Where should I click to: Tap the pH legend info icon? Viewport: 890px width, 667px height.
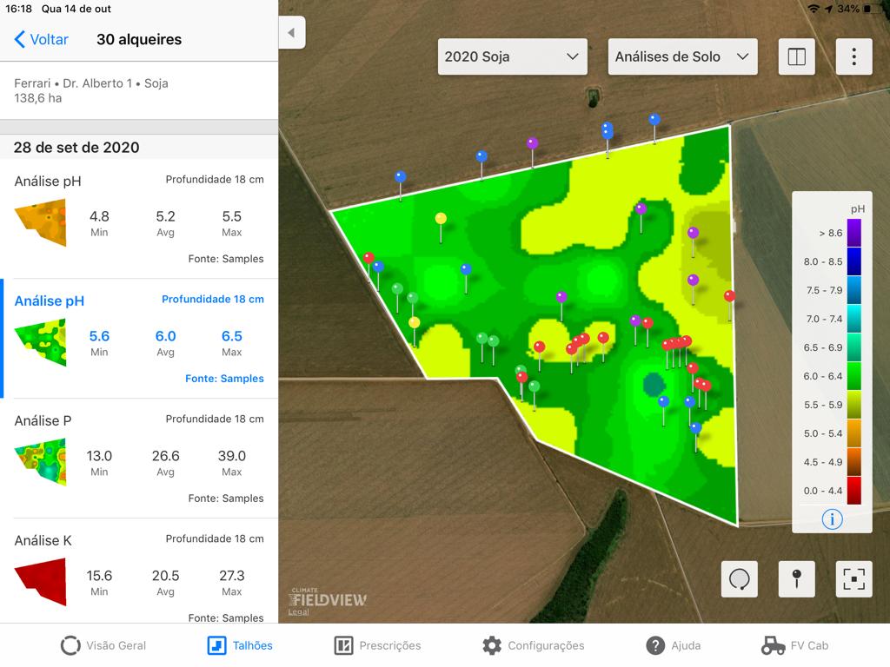point(832,519)
